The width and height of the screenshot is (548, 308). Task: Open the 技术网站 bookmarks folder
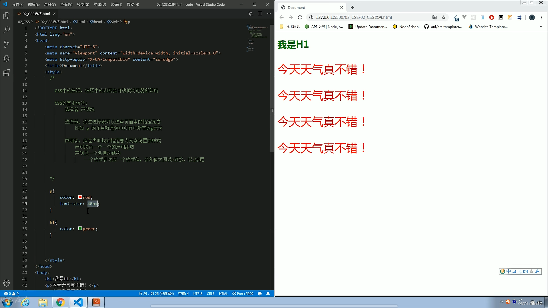click(290, 27)
